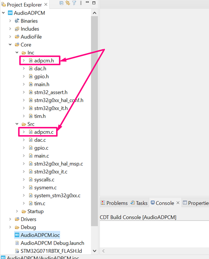Select stm32g0xx_hal_conf.h file
209x259 pixels.
click(59, 100)
